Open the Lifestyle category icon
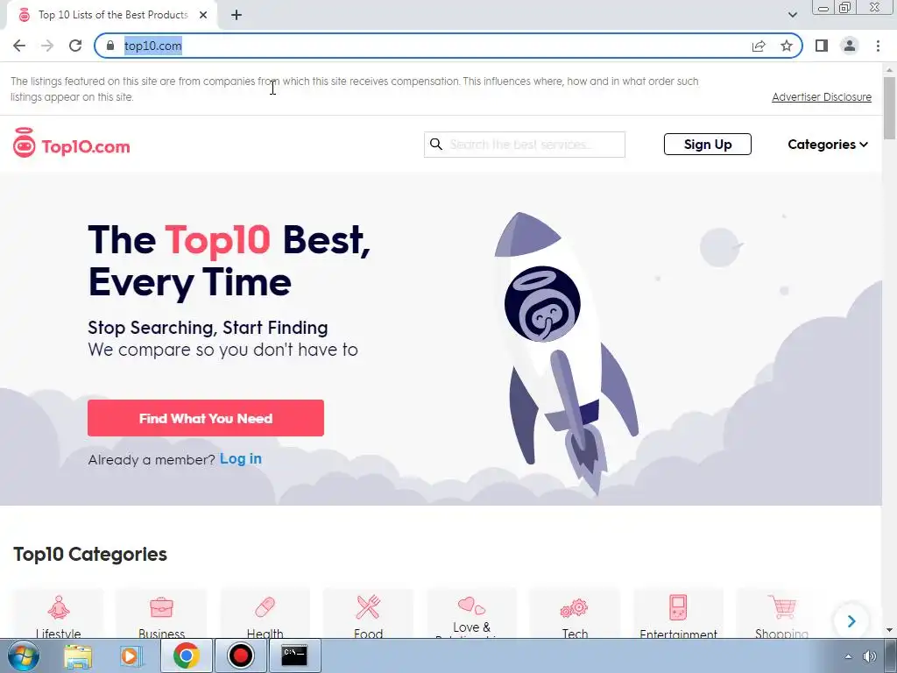Viewport: 897px width, 673px height. [x=59, y=606]
